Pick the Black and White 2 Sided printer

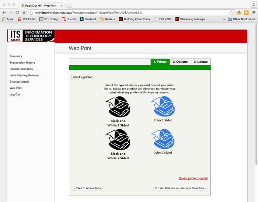click(x=118, y=140)
